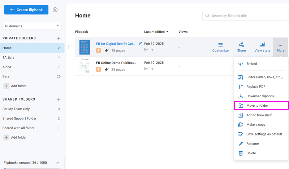Expand the Flipbooks created panel chevron

coord(57,163)
